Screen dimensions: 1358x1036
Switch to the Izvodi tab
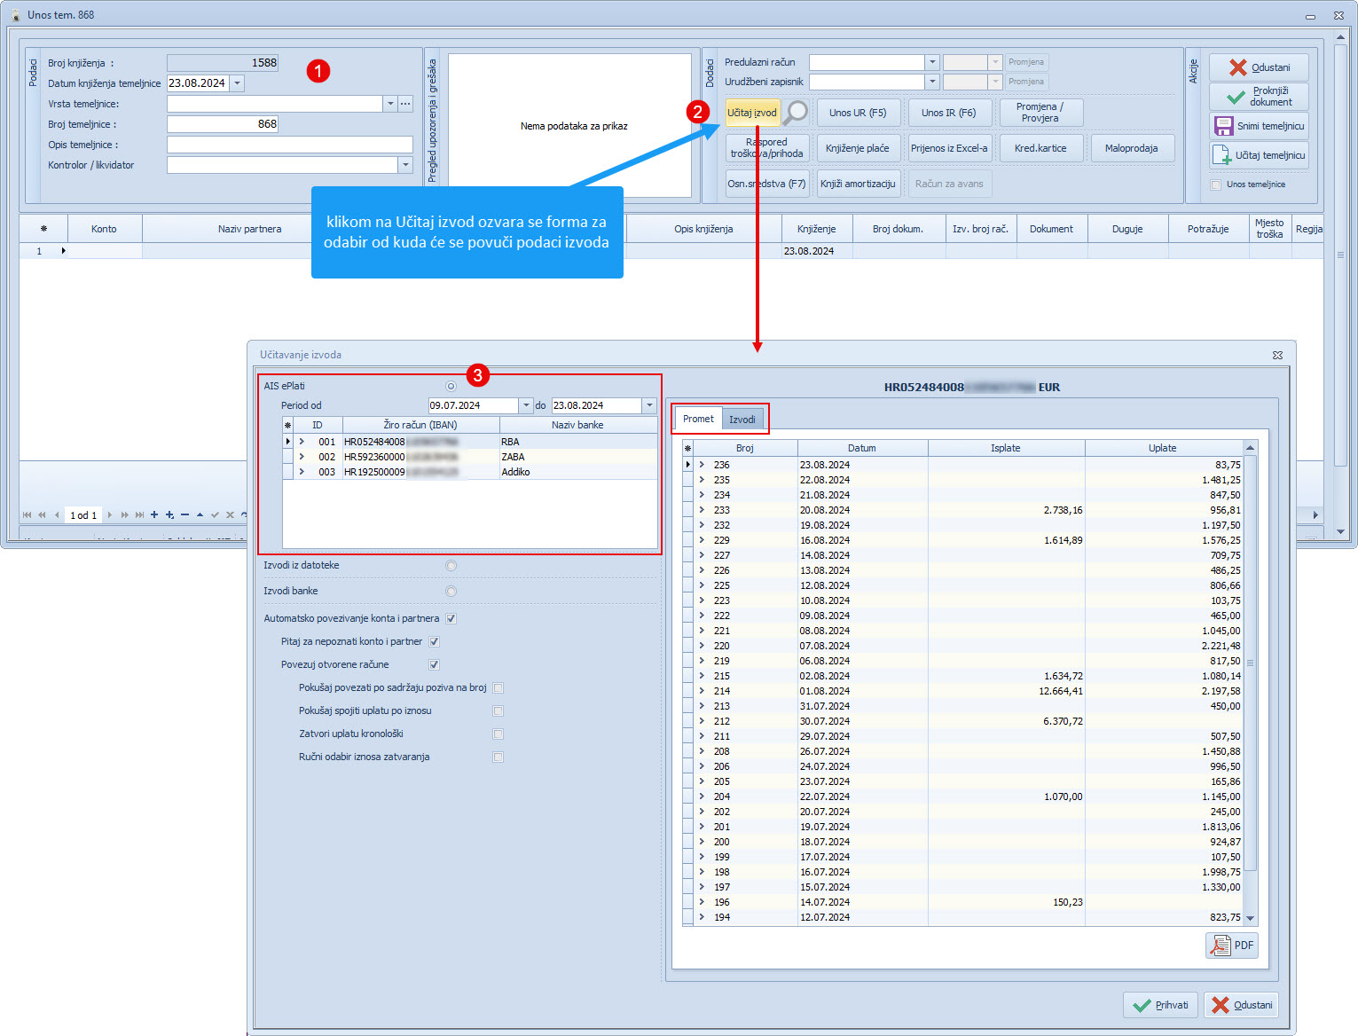[742, 420]
